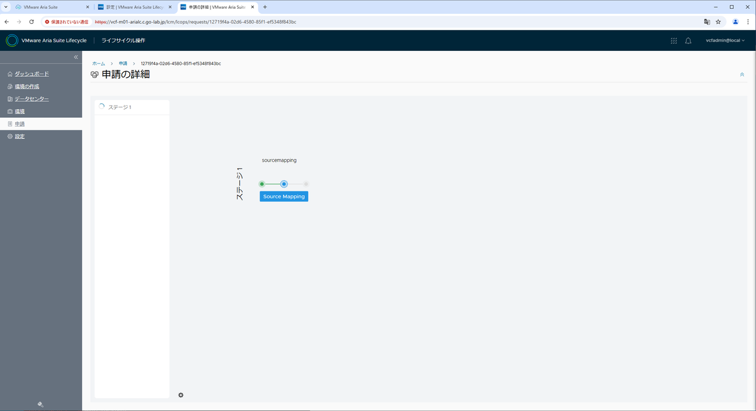Collapse the page header with double chevron
This screenshot has height=411, width=756.
(x=742, y=74)
